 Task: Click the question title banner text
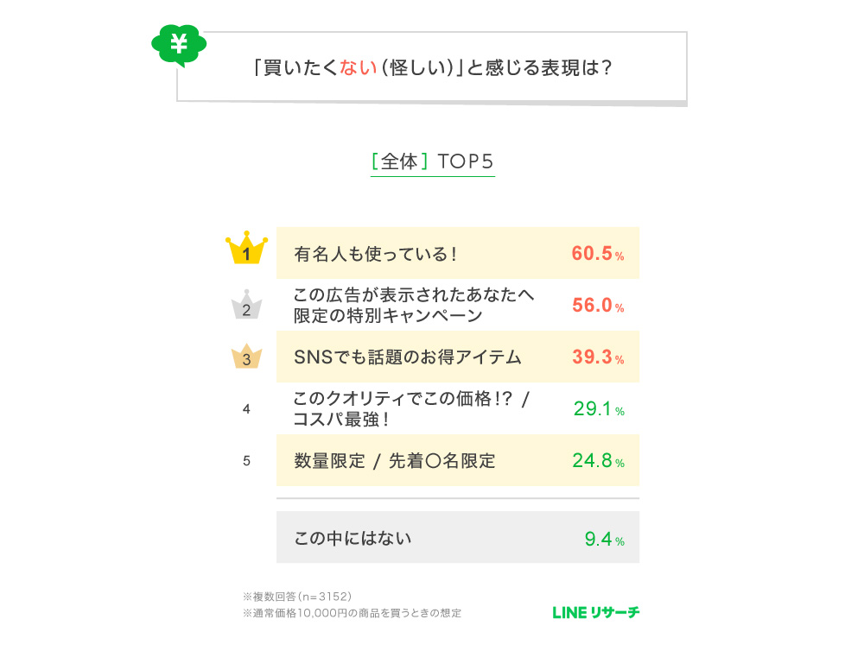[433, 67]
